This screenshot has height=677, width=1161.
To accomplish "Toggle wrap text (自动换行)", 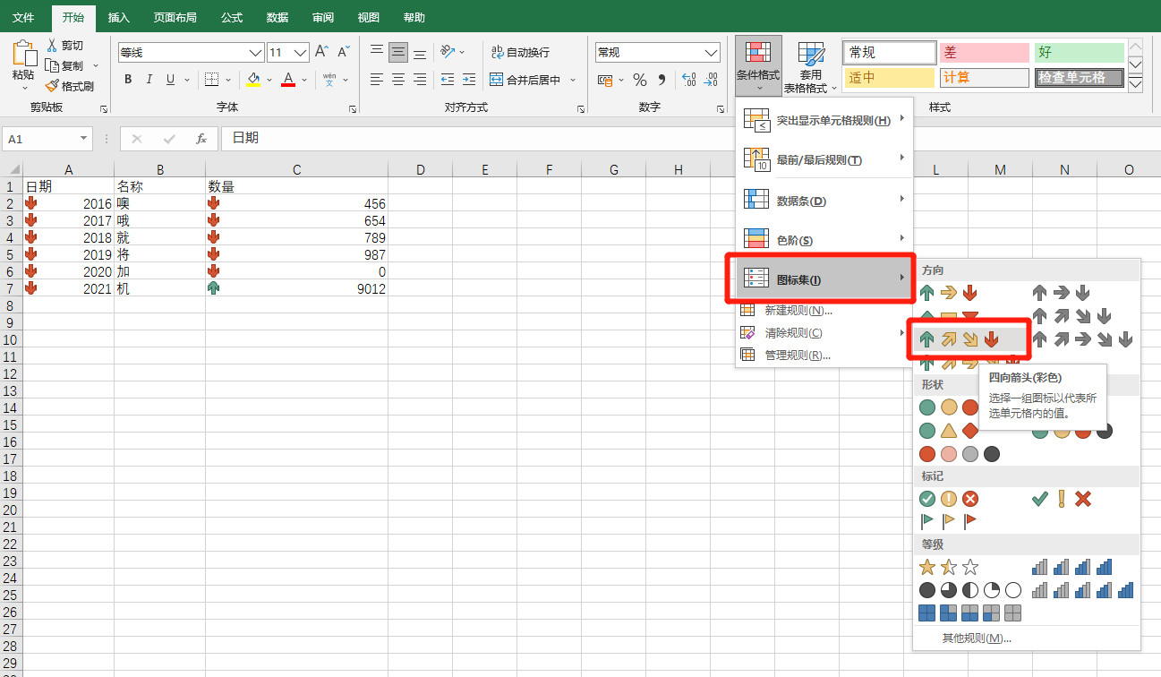I will (x=520, y=53).
